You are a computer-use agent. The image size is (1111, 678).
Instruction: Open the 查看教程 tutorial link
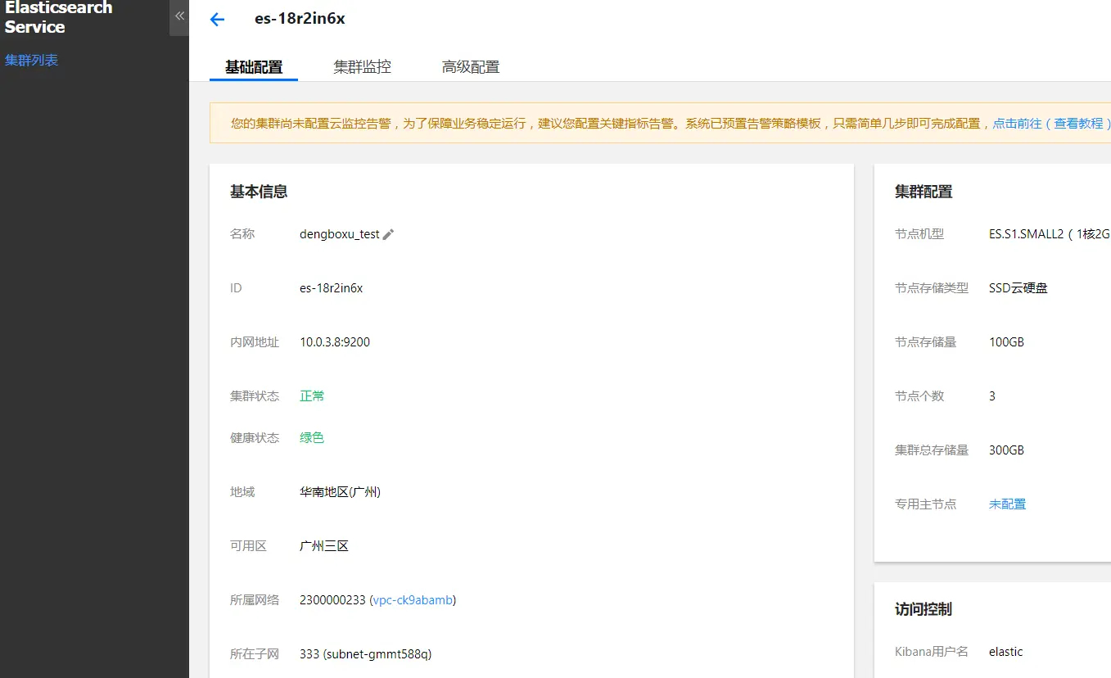(x=1078, y=124)
